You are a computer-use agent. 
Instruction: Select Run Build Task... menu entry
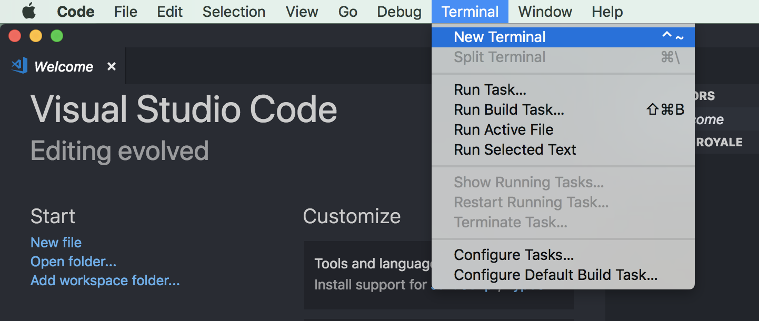coord(563,109)
